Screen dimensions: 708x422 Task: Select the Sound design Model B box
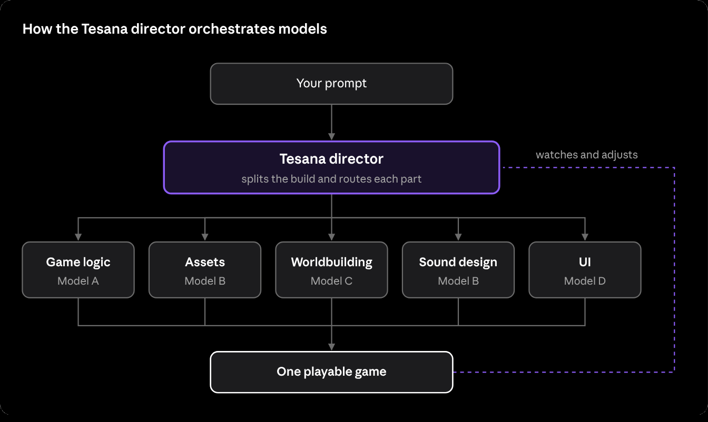tap(458, 270)
